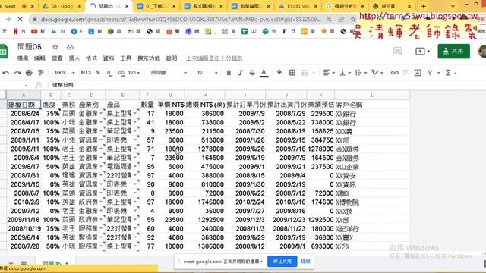Decrease decimal places
Viewport: 486px width, 273px height.
coord(109,73)
